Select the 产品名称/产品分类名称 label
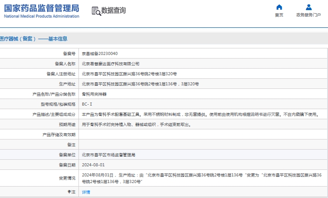 (54, 95)
